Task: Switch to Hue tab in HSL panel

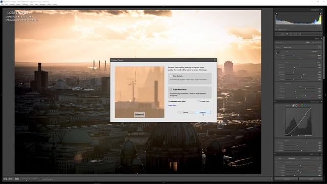Action: pyautogui.click(x=279, y=158)
